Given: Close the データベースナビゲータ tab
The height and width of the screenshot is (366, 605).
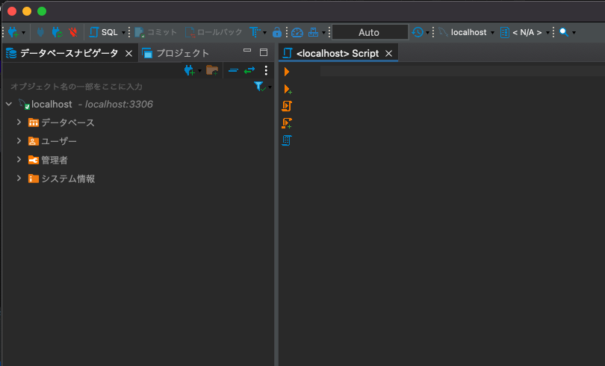Looking at the screenshot, I should tap(129, 54).
